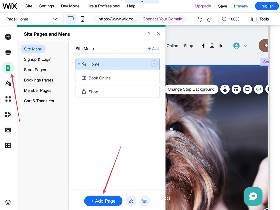Click the Undo arrow
This screenshot has width=280, height=210.
200,19
